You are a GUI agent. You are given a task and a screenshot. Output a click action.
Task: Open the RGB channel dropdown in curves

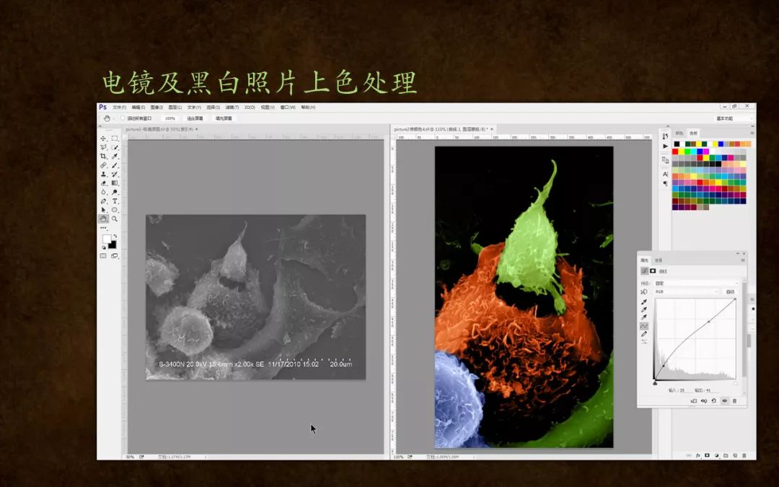[687, 291]
